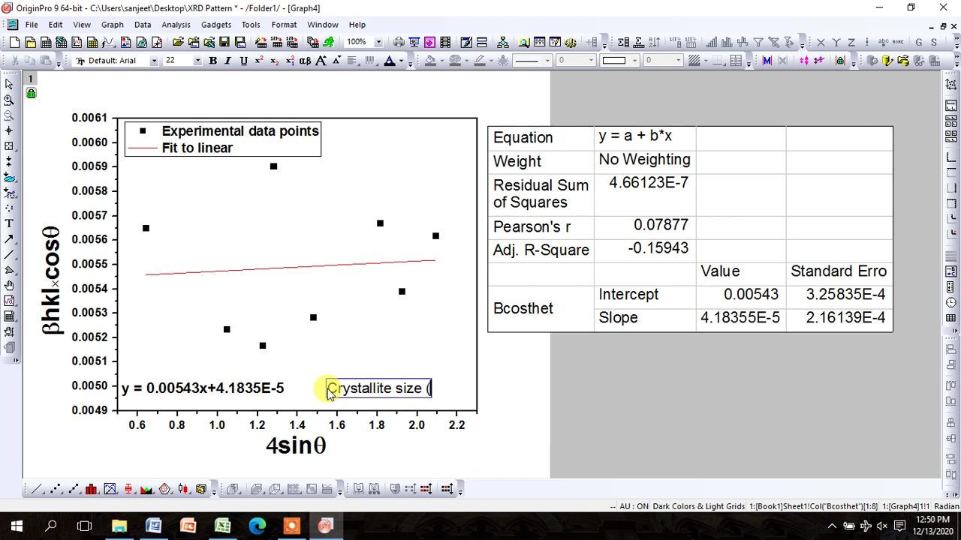
Task: Click the New Project icon
Action: click(x=15, y=43)
